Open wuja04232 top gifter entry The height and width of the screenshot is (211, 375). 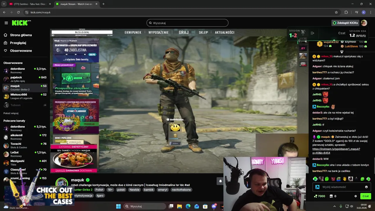click(328, 44)
